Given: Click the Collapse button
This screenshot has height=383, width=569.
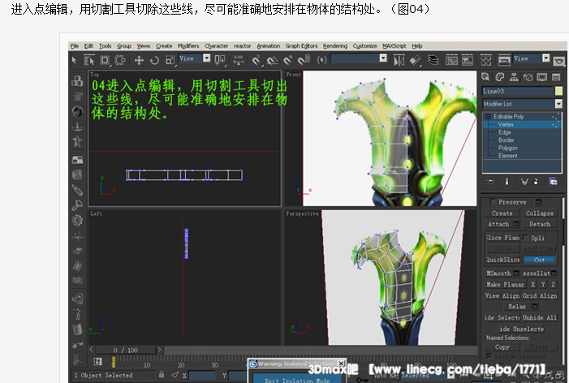Looking at the screenshot, I should [540, 213].
